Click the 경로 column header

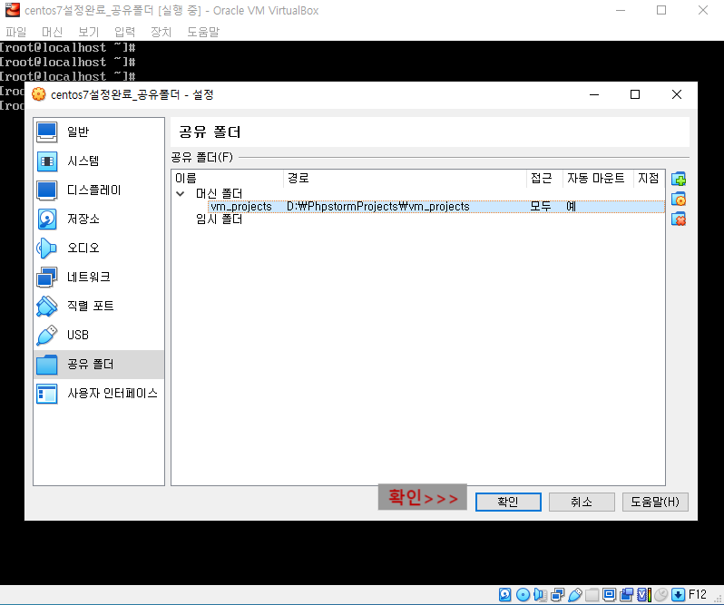pos(405,178)
